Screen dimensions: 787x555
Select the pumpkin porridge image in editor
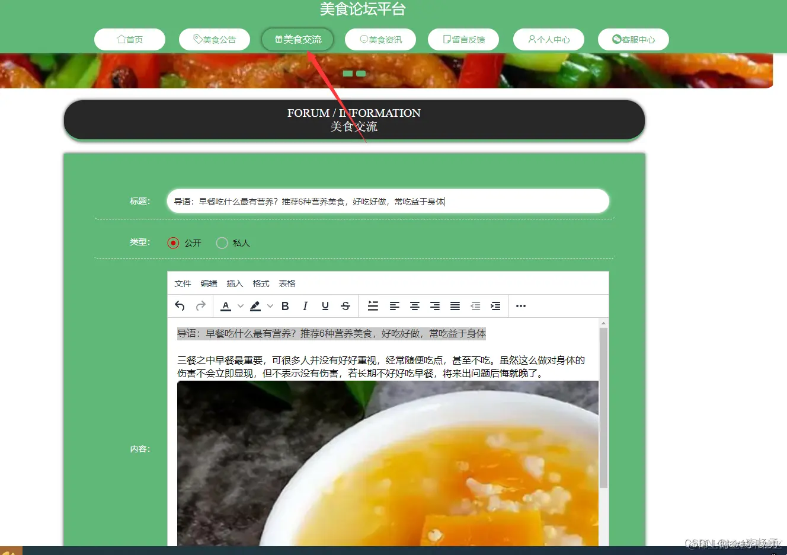click(388, 463)
